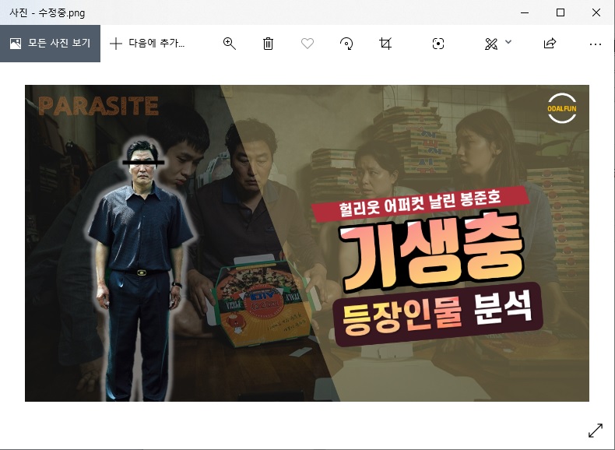Image resolution: width=615 pixels, height=450 pixels.
Task: Open the crop tool
Action: point(385,44)
